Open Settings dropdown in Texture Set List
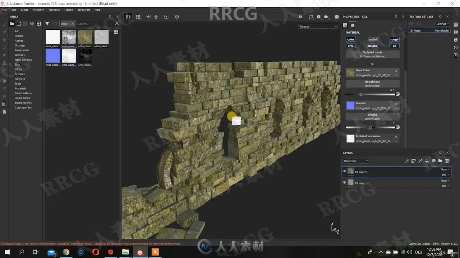Image resolution: width=460 pixels, height=258 pixels. (x=442, y=24)
